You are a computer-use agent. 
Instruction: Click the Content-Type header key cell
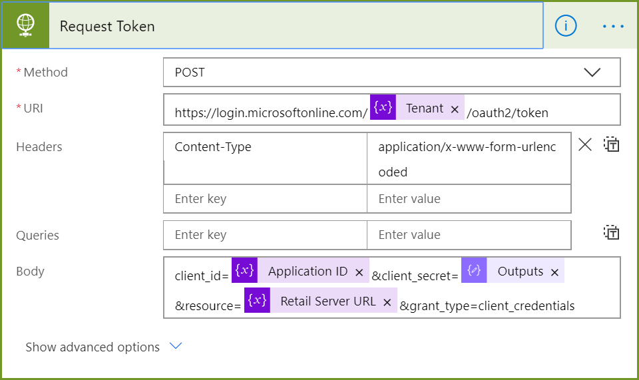[266, 158]
